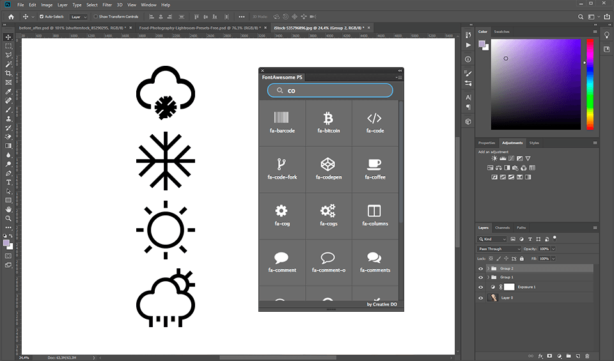Insert the fa-columns icon

coord(375,216)
